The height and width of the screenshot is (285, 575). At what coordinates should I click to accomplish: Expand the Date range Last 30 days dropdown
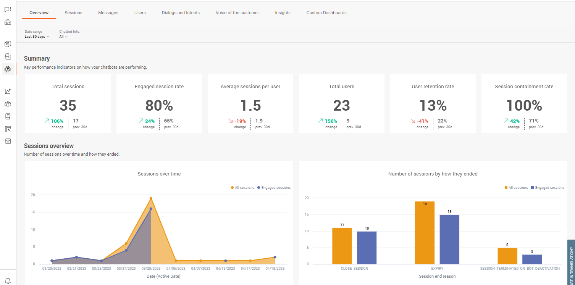37,37
